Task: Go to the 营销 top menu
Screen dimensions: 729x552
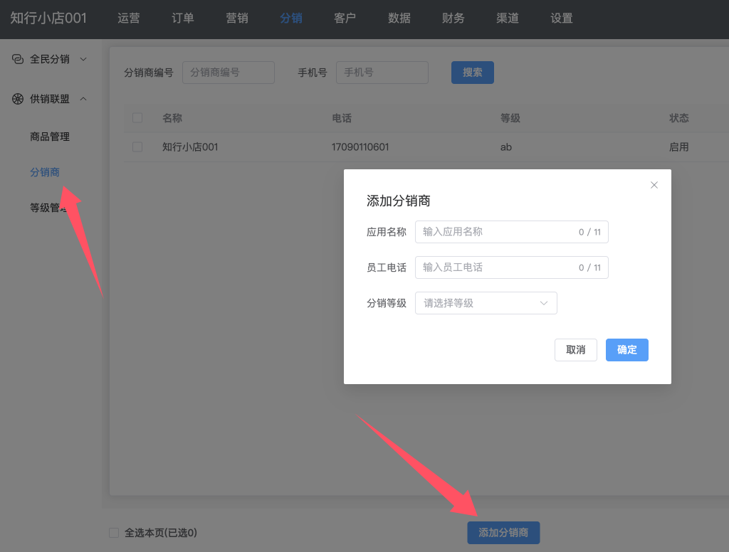Action: click(237, 18)
